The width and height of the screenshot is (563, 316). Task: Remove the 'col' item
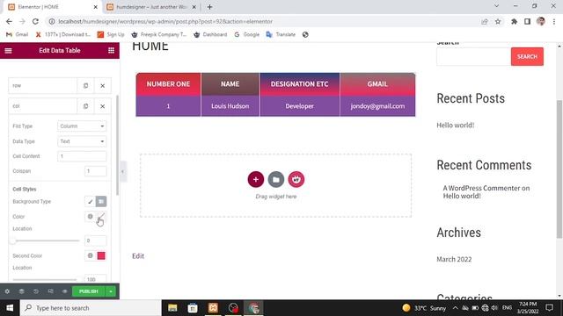103,106
